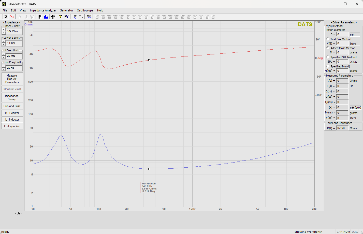Select the Specified SPL Method option
Screen dimensions: 363x234
[x=328, y=57]
